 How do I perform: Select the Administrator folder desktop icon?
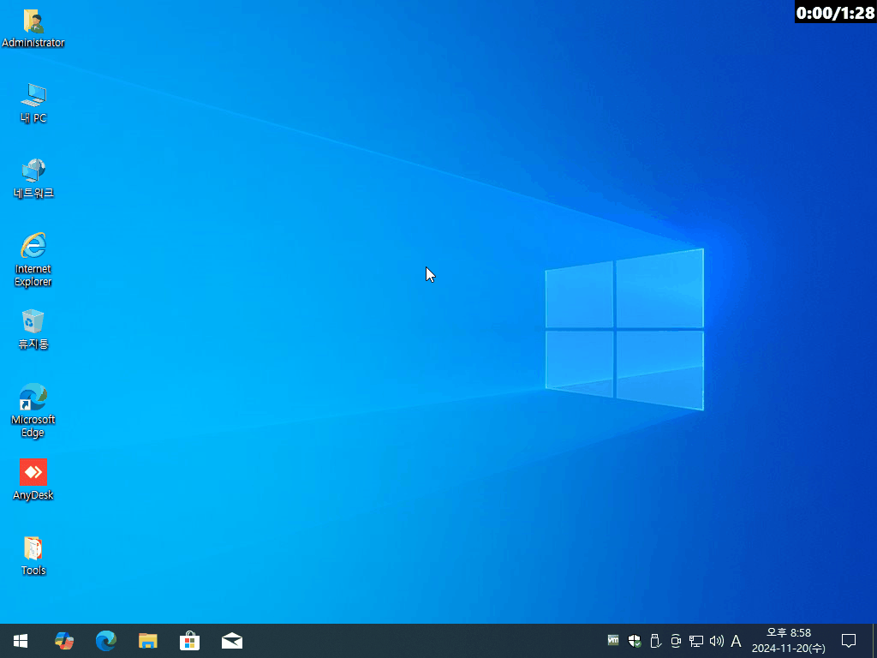[33, 28]
